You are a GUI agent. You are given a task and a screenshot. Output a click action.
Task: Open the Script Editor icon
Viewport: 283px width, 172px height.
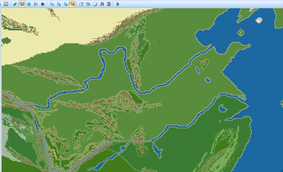coord(95,4)
